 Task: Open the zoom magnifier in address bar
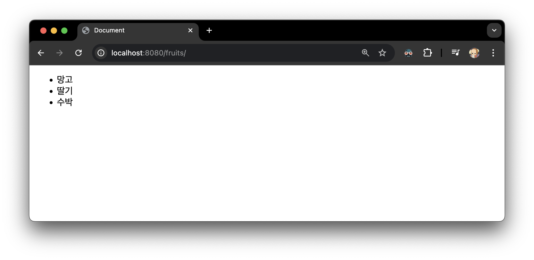pyautogui.click(x=365, y=53)
